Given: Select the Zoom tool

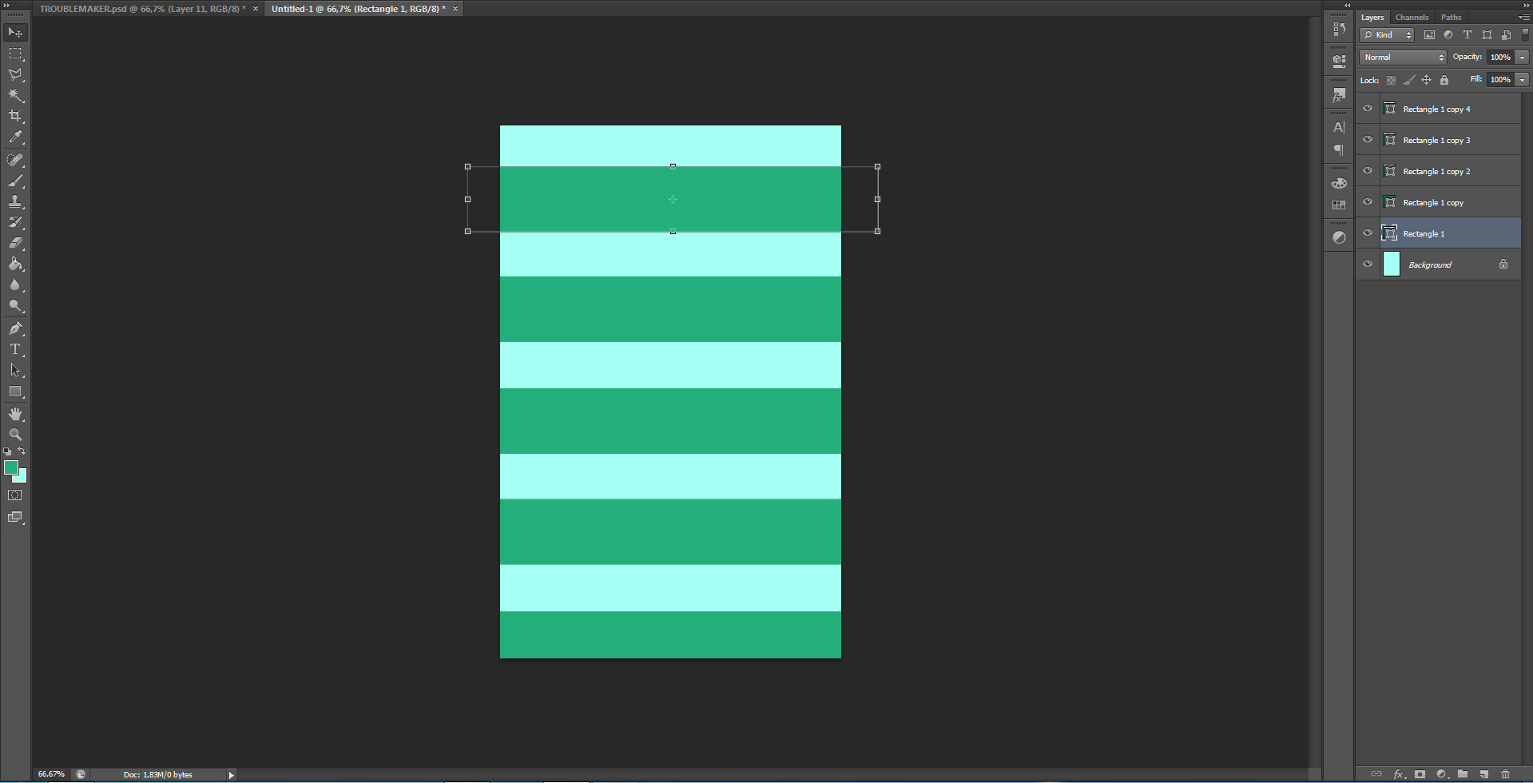Looking at the screenshot, I should (15, 435).
